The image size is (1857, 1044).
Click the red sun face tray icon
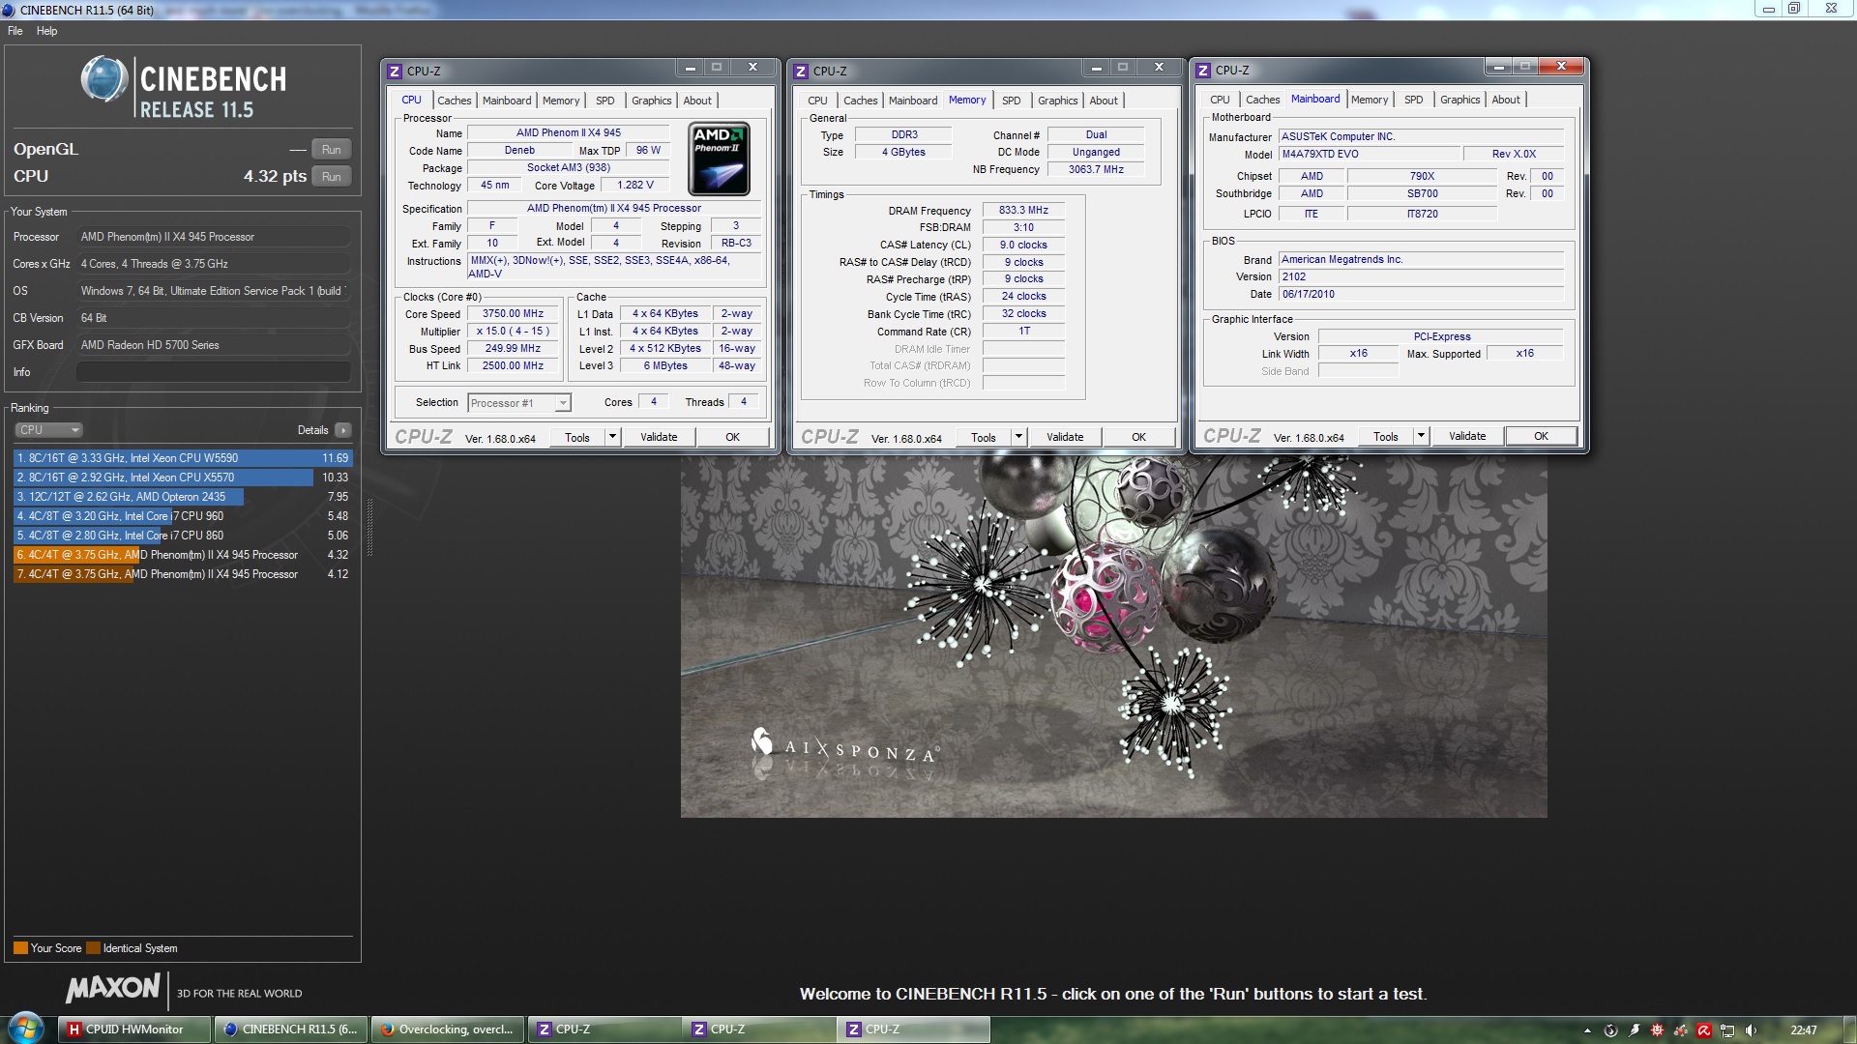pos(1657,1030)
